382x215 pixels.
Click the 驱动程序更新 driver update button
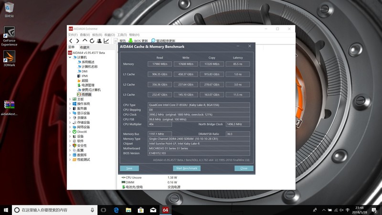(x=163, y=41)
